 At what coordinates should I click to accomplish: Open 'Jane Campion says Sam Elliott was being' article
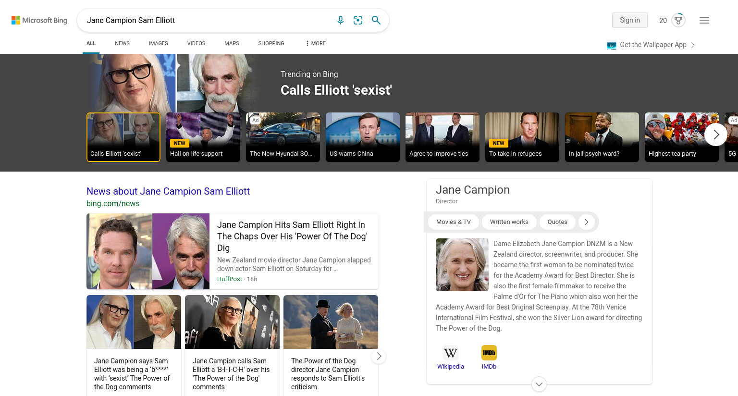(132, 373)
